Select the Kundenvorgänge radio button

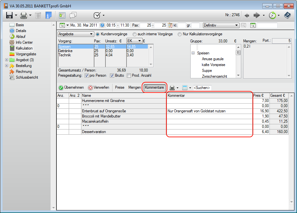(x=98, y=34)
